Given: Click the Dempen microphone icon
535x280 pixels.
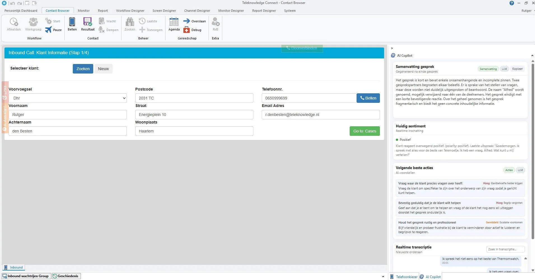Looking at the screenshot, I should pyautogui.click(x=102, y=30).
